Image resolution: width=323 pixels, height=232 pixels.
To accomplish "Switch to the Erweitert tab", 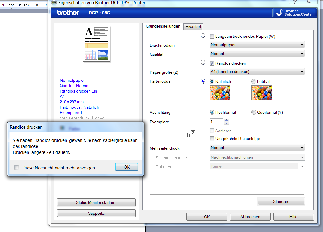I will coord(193,27).
